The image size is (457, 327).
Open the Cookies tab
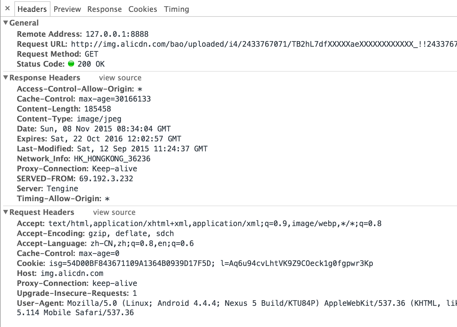click(x=143, y=9)
